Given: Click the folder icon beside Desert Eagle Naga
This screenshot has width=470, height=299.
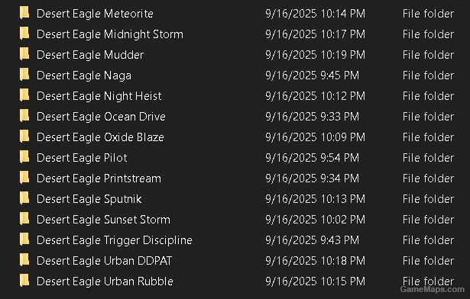Looking at the screenshot, I should (x=24, y=75).
